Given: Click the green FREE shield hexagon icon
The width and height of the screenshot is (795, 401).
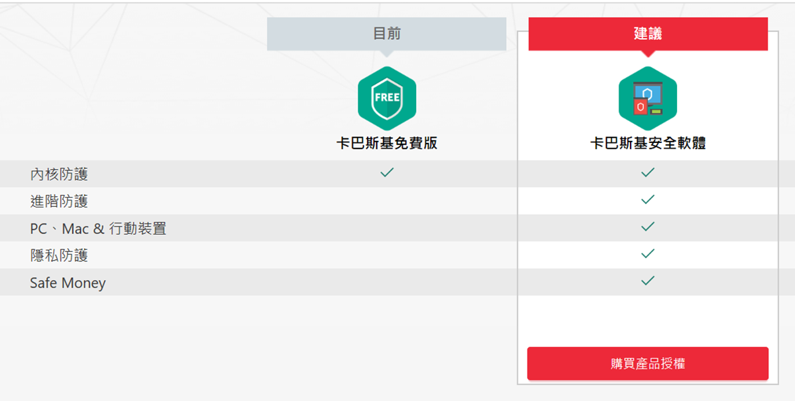Looking at the screenshot, I should 387,98.
